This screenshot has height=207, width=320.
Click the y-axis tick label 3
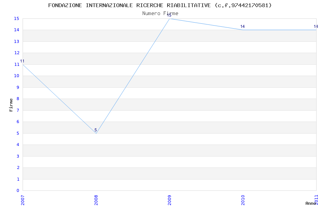click(18, 156)
